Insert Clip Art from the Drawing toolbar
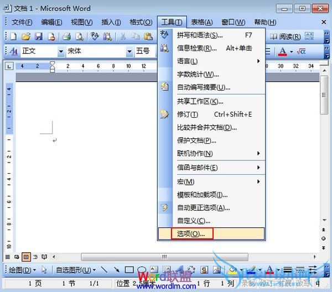332x292 pixels. (x=204, y=269)
